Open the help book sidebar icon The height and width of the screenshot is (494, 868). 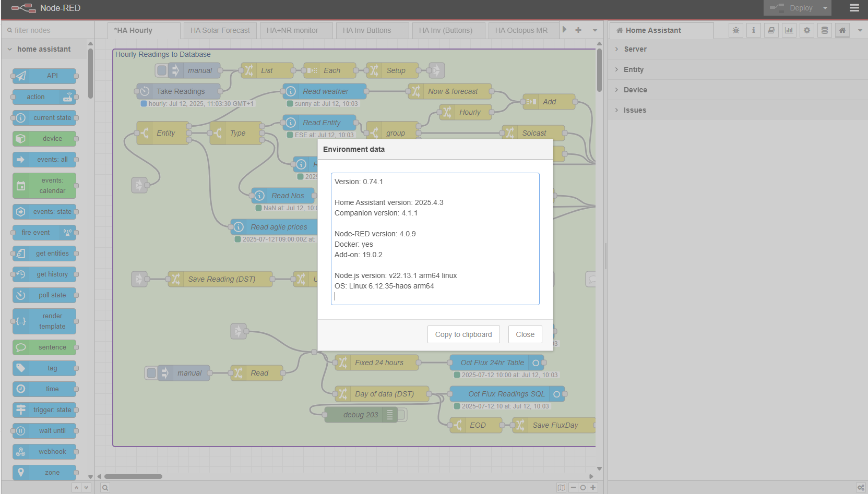click(x=771, y=30)
